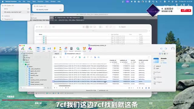Open the File menu
This screenshot has width=194, height=109.
(19, 2)
